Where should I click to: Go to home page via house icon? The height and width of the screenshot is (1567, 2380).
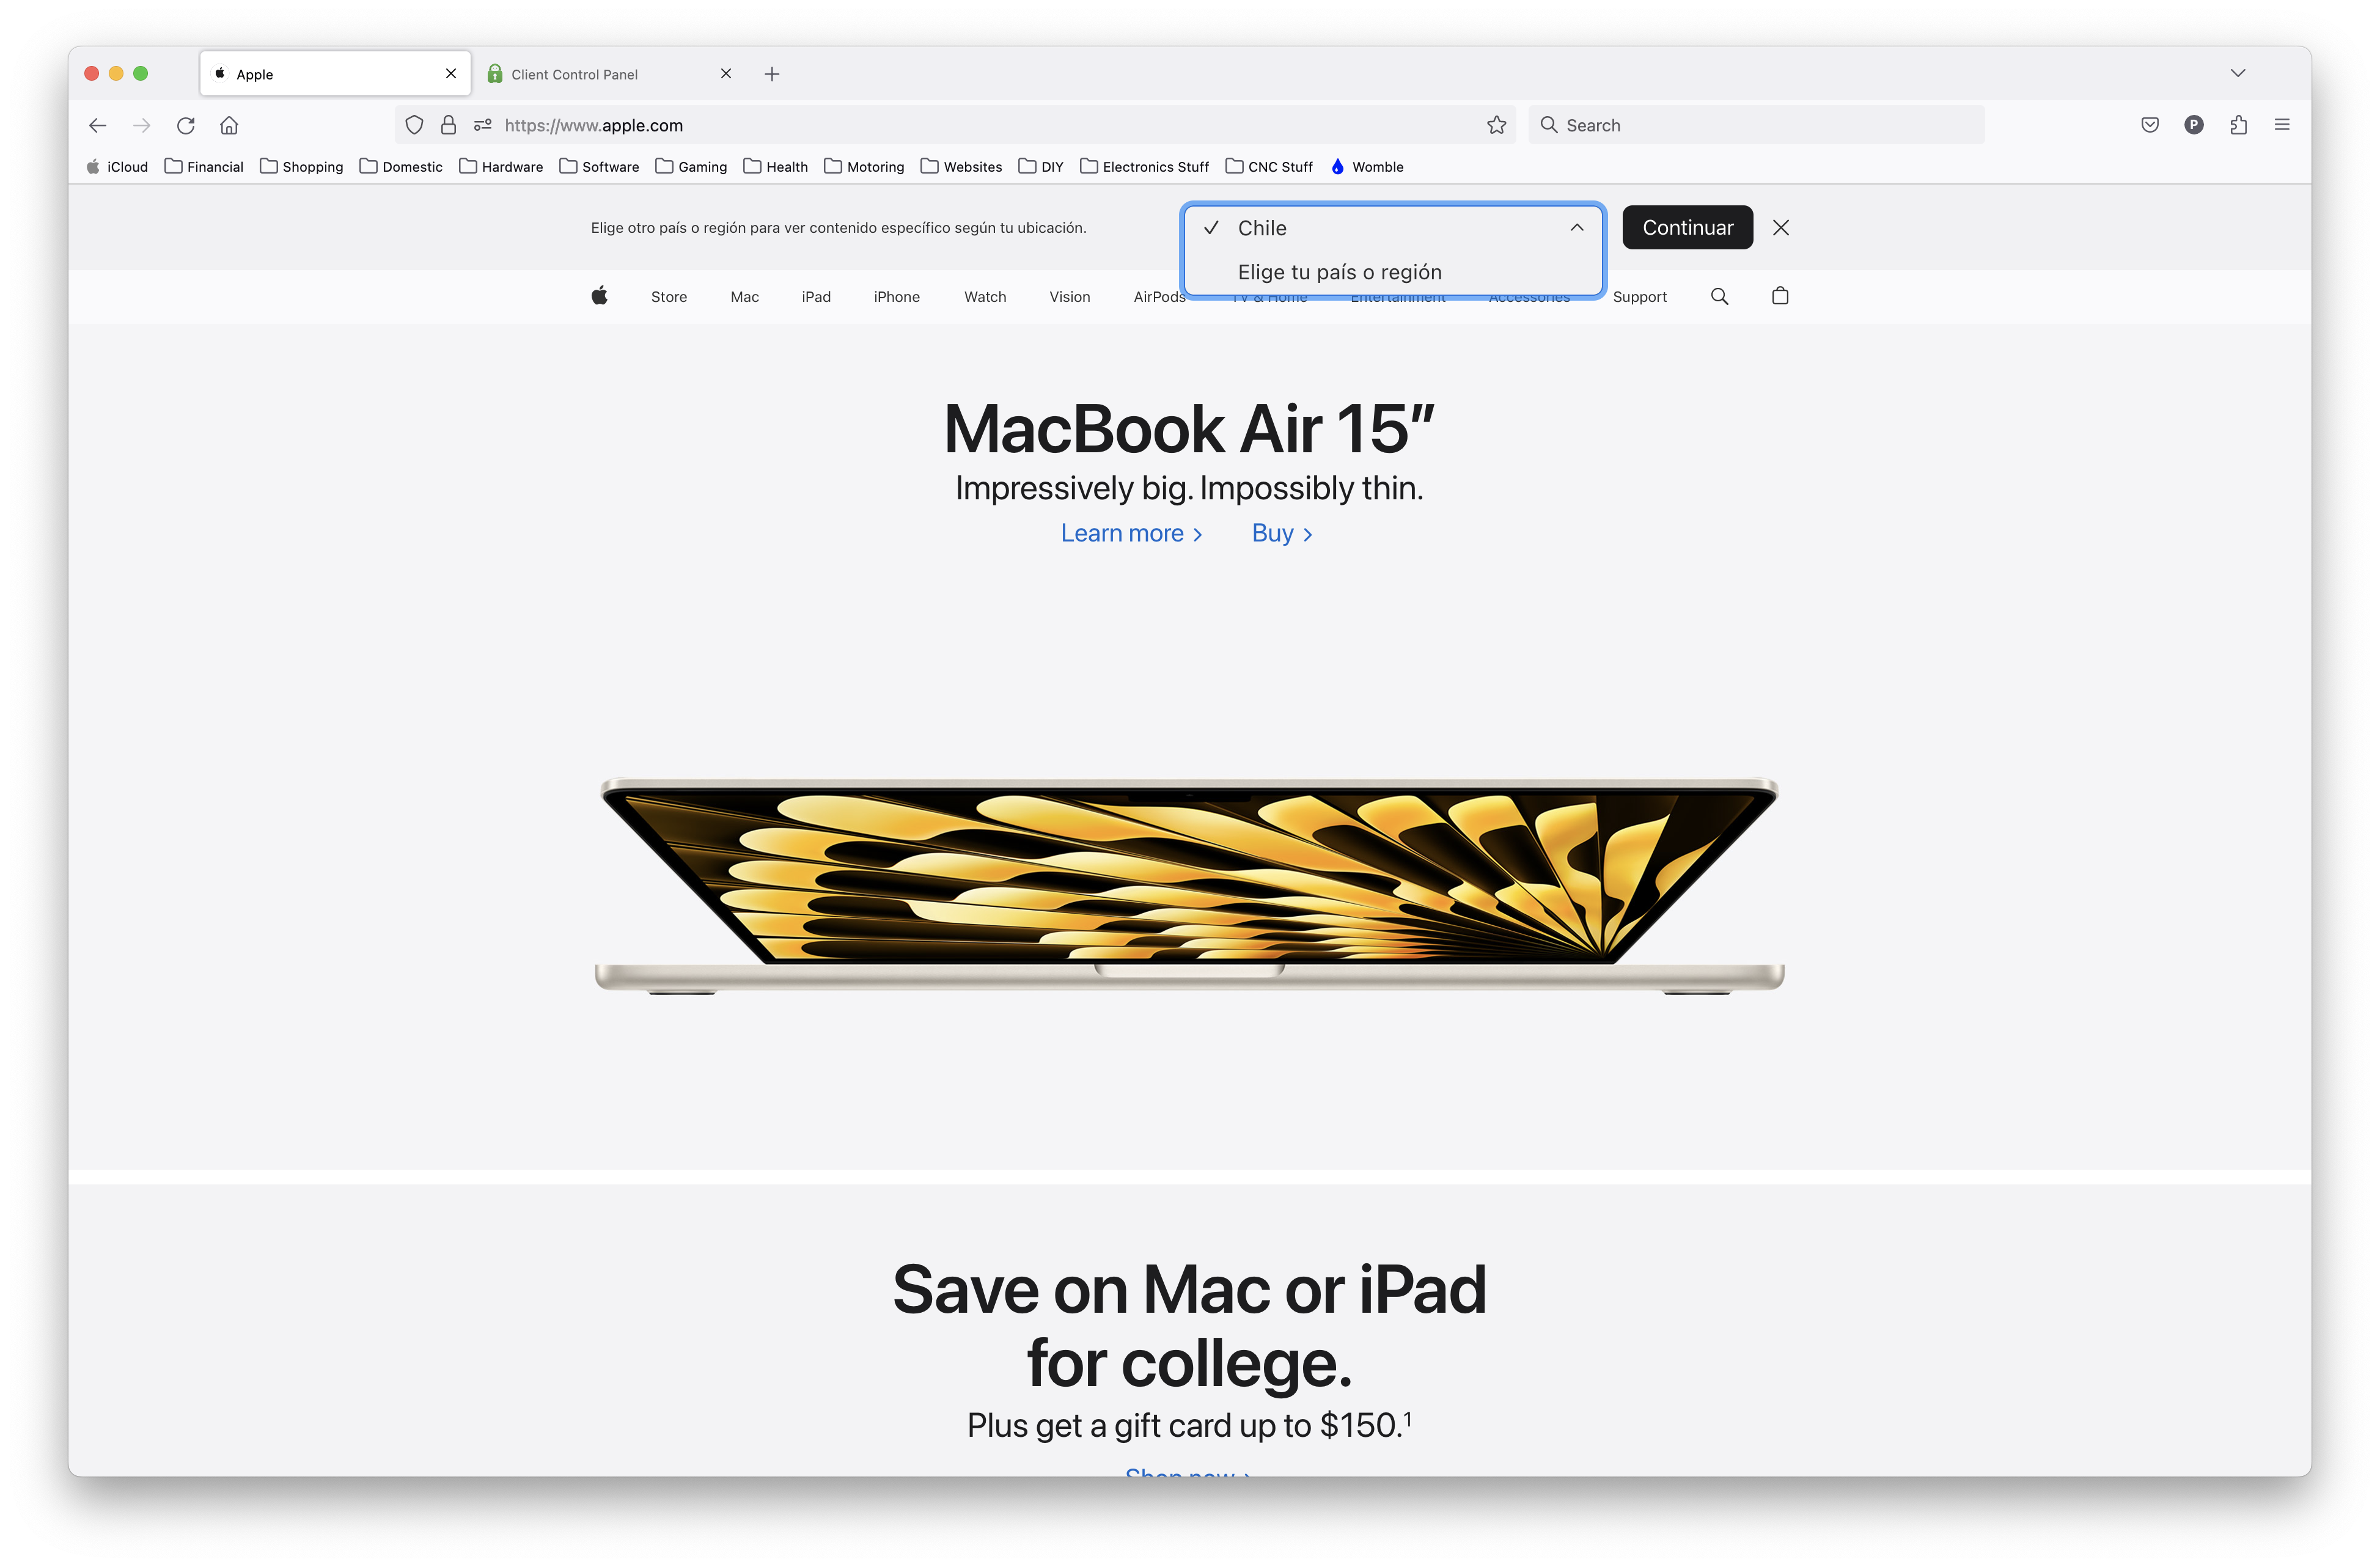(229, 125)
